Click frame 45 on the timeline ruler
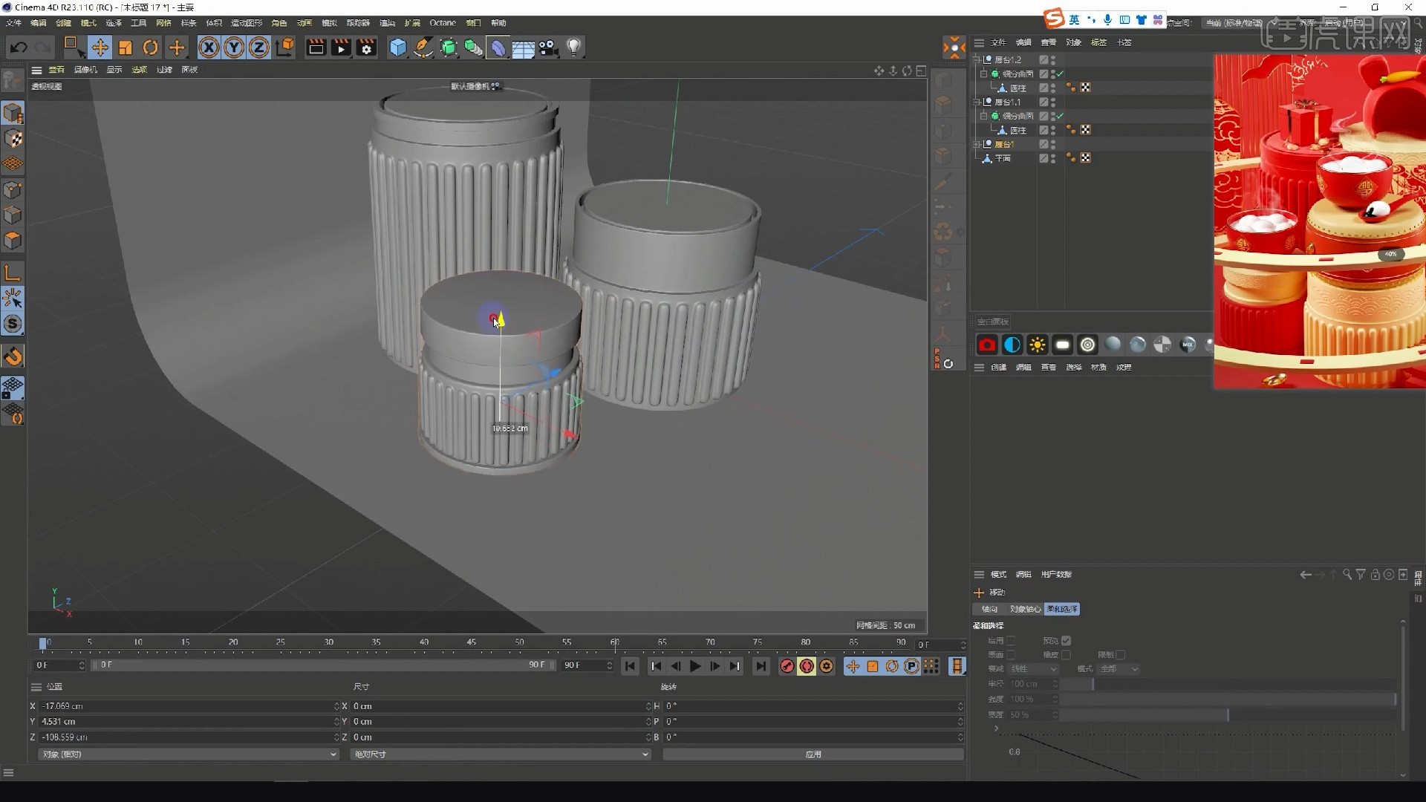Screen dimensions: 1426x802 tap(472, 642)
